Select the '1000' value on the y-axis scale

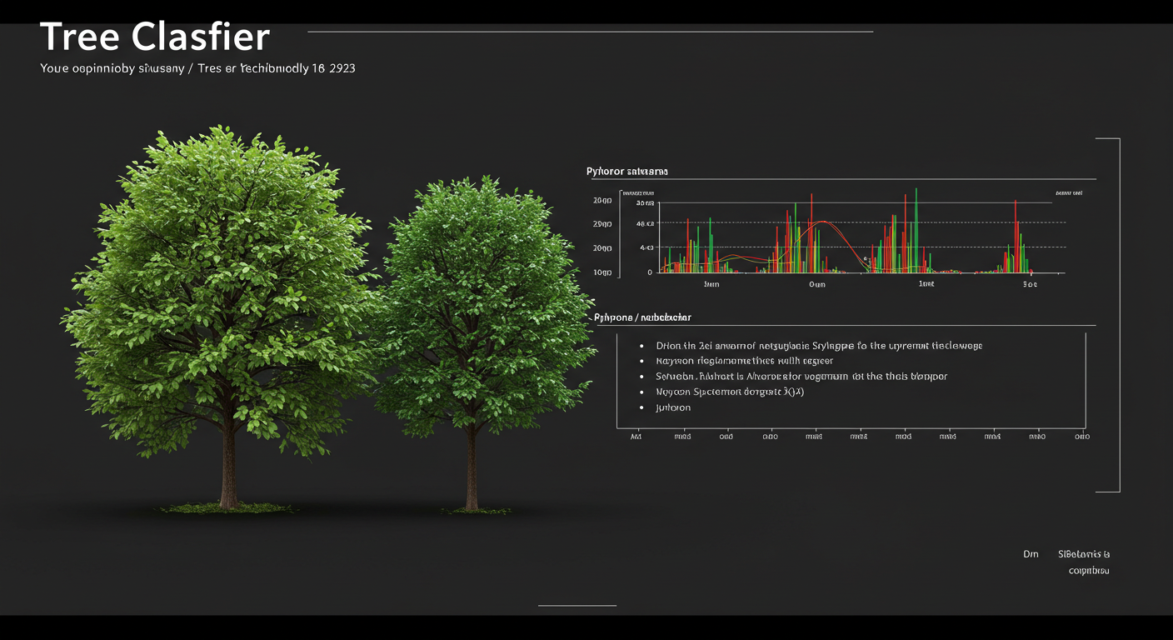point(601,272)
